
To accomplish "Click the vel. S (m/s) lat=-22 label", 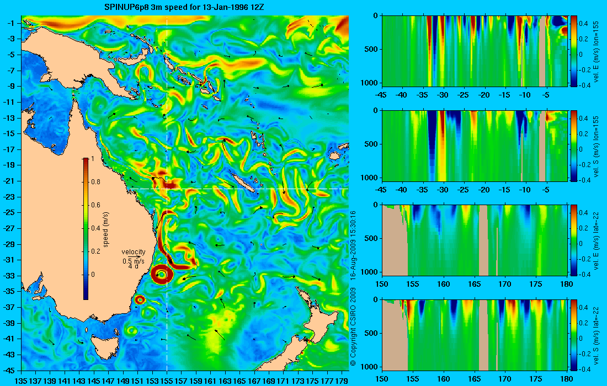I will tap(596, 335).
